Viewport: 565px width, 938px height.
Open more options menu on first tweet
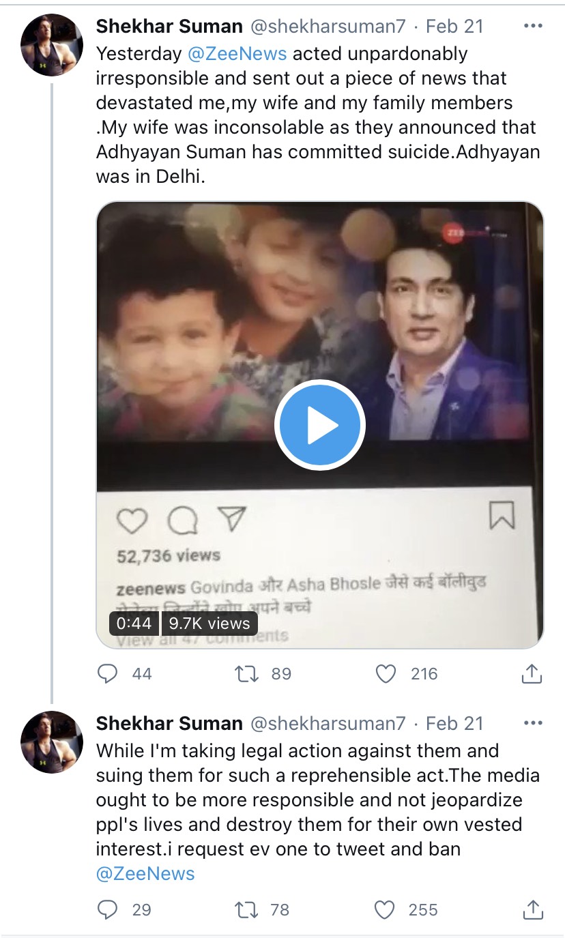pyautogui.click(x=532, y=26)
